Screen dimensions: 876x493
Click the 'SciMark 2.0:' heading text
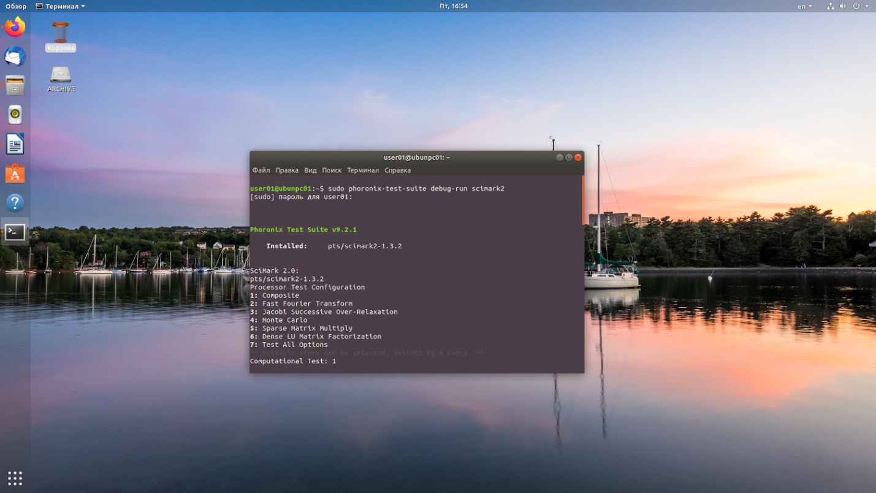click(x=275, y=270)
